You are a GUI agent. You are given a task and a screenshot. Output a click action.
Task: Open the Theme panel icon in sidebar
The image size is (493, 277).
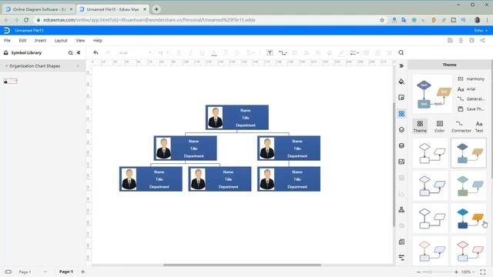click(x=401, y=114)
